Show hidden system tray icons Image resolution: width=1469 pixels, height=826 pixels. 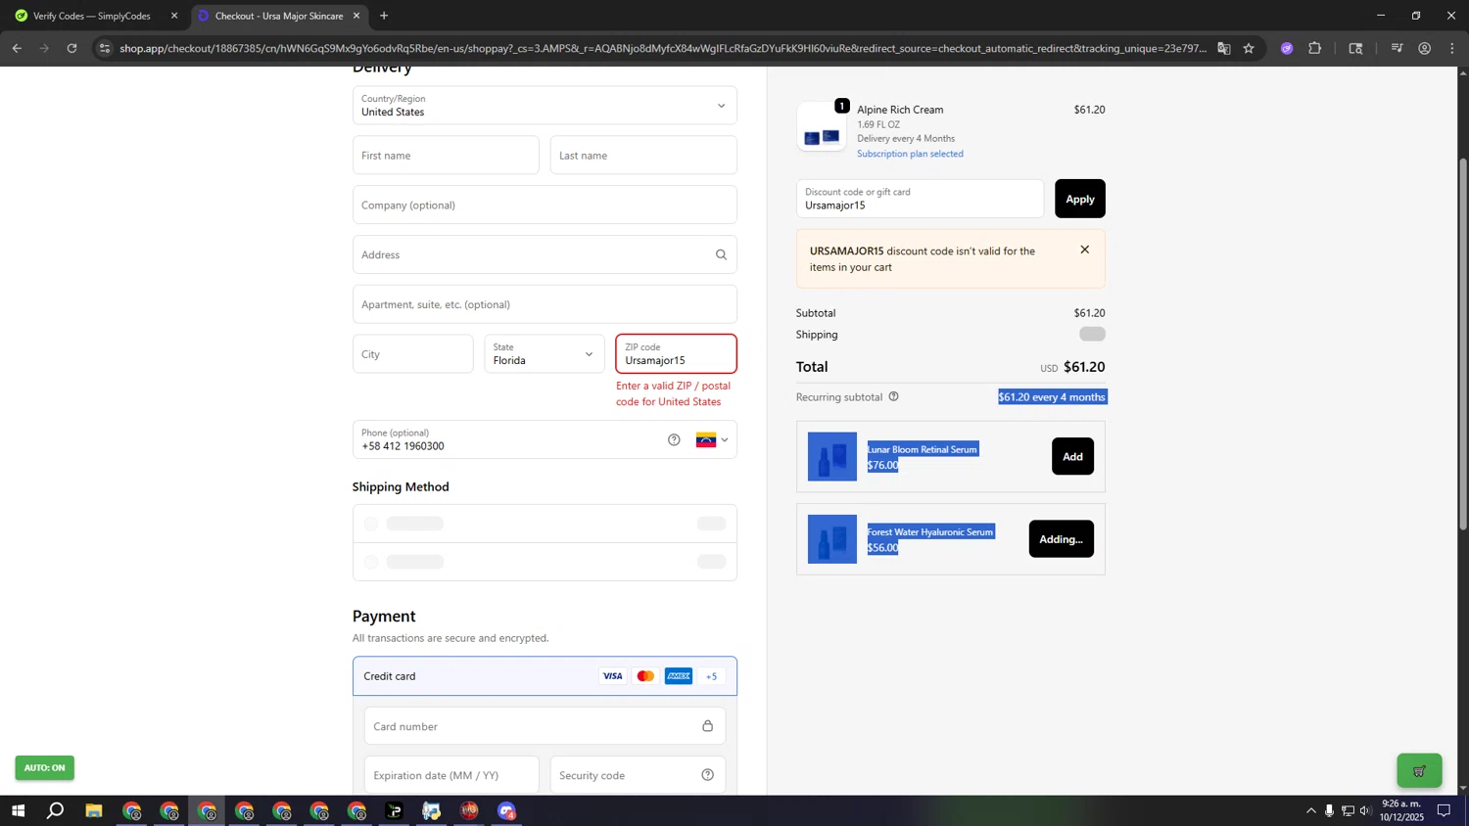tap(1310, 810)
